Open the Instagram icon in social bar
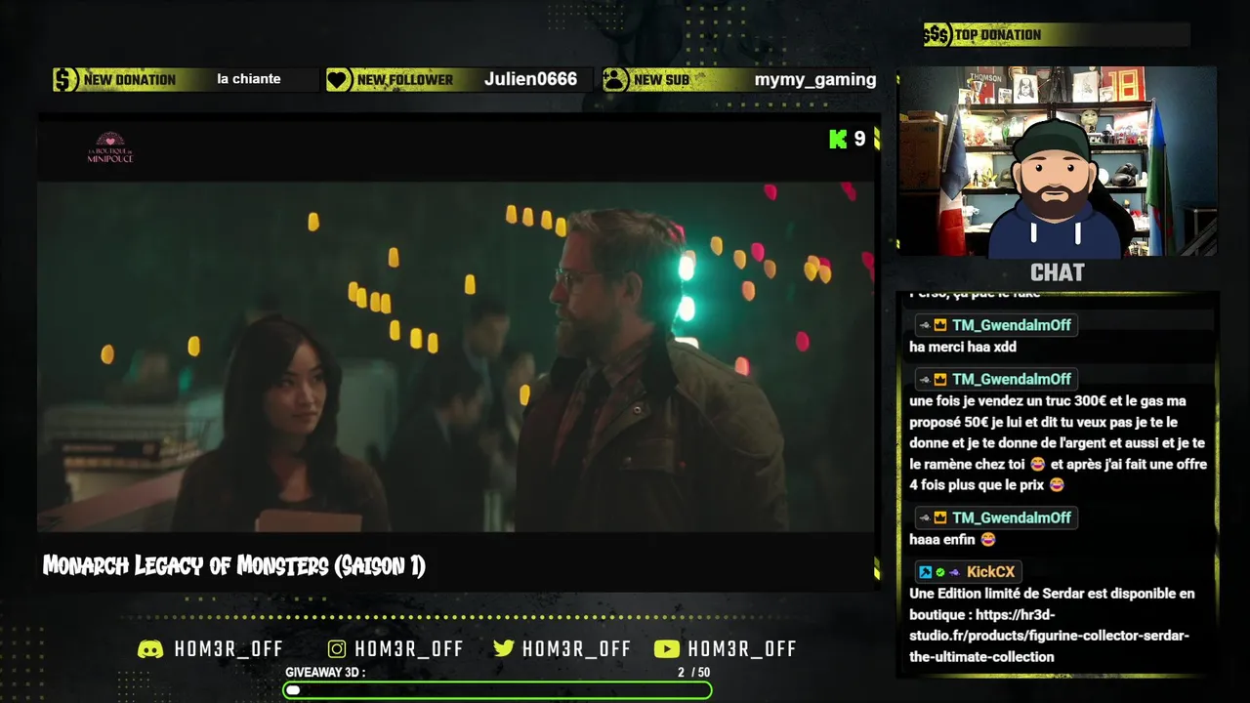Image resolution: width=1250 pixels, height=703 pixels. coord(337,649)
